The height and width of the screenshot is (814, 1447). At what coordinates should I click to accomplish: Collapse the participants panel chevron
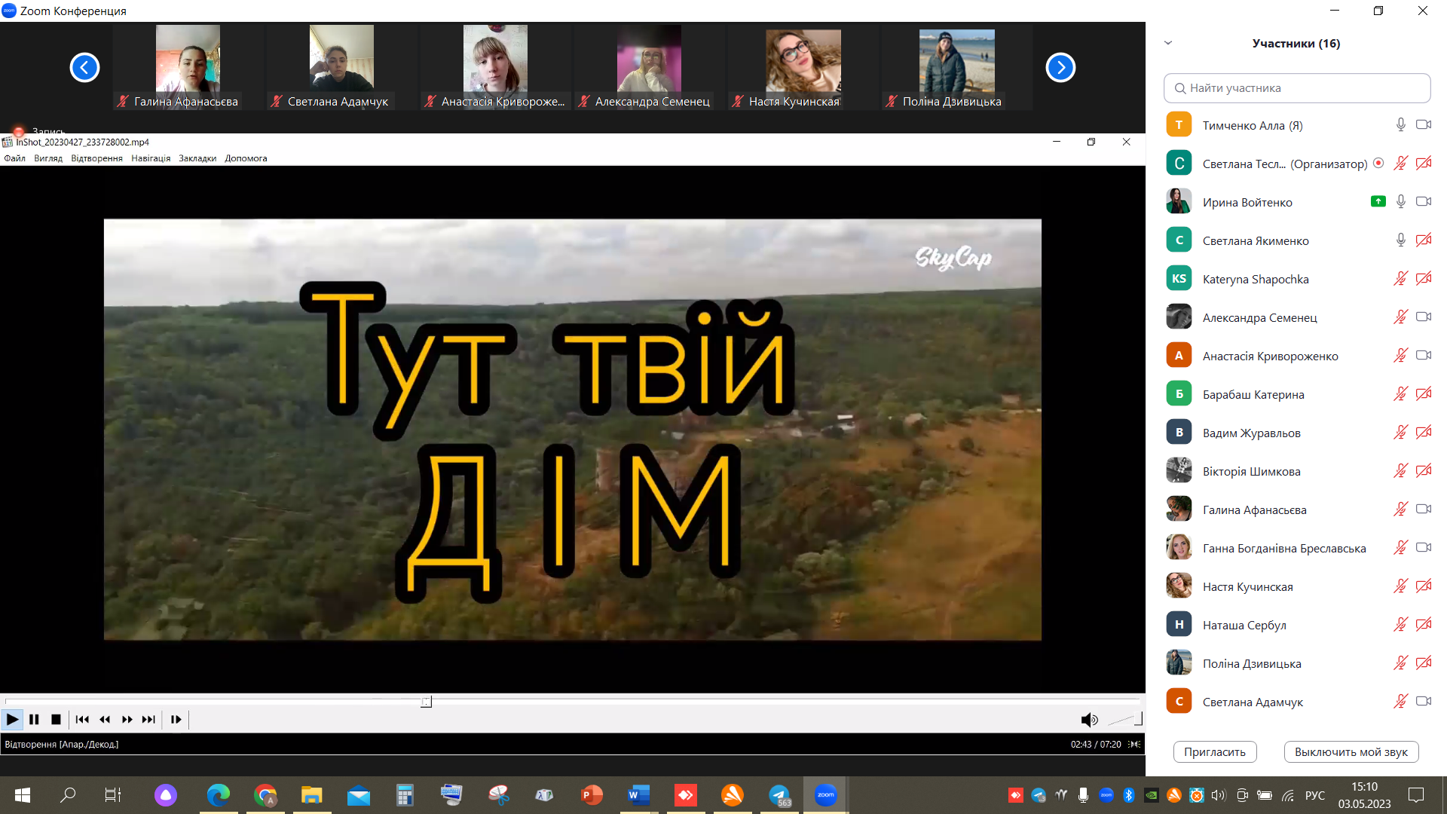click(1168, 43)
